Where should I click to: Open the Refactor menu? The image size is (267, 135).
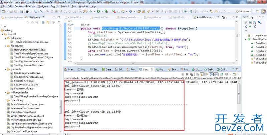[x=30, y=6]
